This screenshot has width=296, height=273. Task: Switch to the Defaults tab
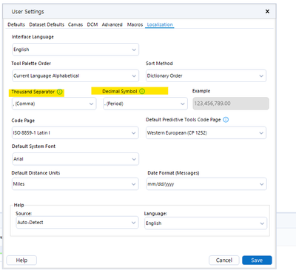click(16, 24)
